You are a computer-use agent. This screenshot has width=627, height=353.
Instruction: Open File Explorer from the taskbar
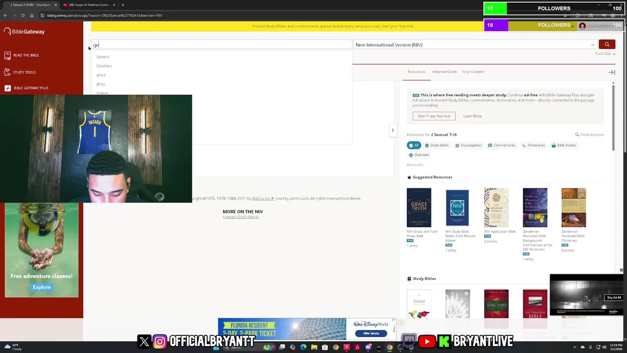pos(314,347)
